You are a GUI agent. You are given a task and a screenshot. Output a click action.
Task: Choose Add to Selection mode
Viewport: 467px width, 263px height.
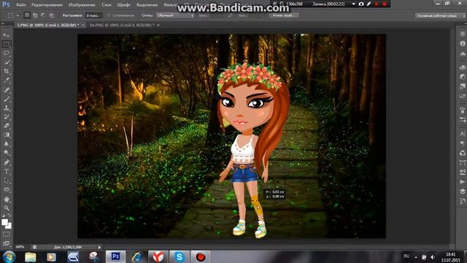35,15
